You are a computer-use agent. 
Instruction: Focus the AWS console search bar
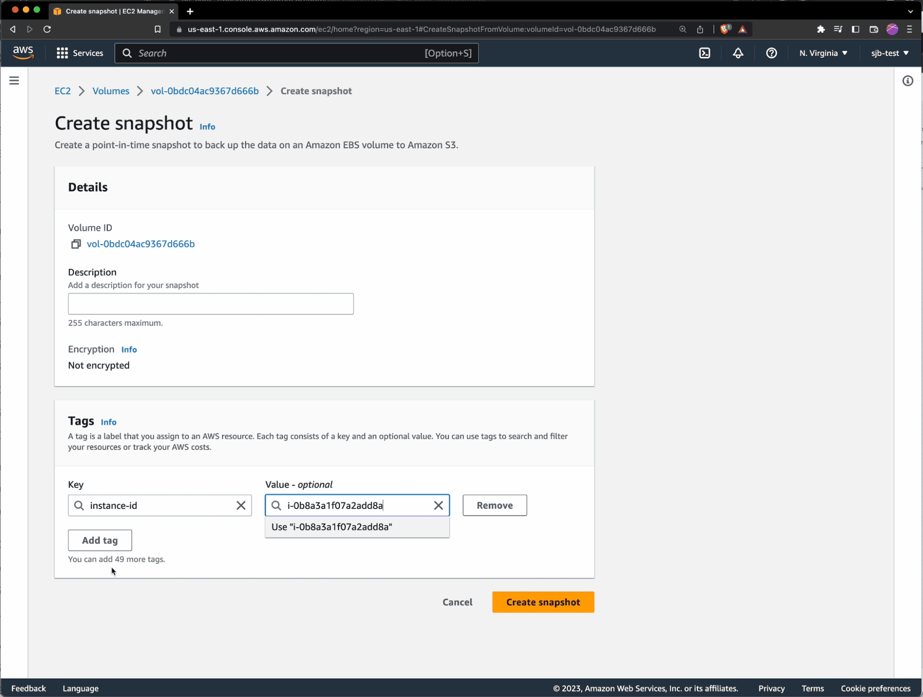(296, 53)
